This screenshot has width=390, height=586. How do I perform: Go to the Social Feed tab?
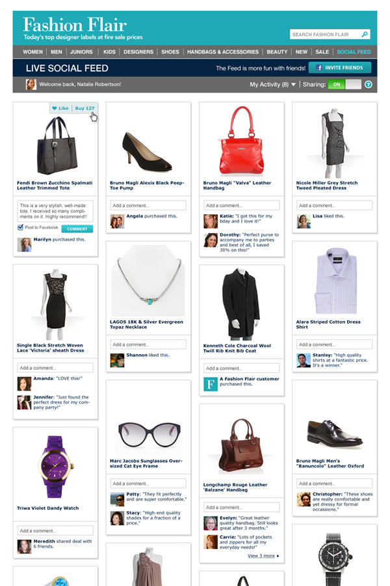click(354, 52)
